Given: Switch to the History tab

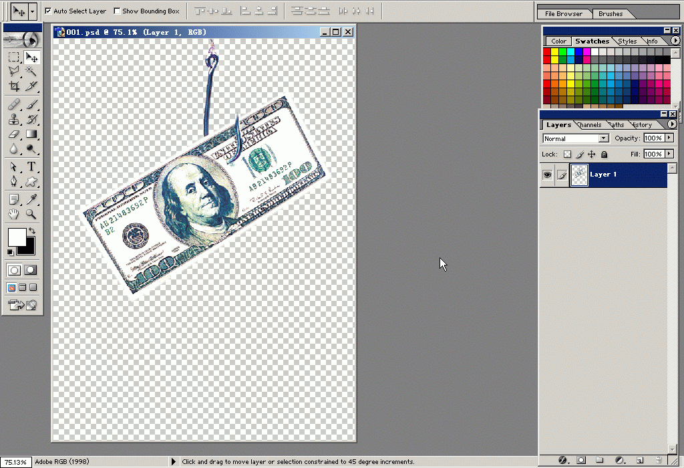Looking at the screenshot, I should point(642,125).
